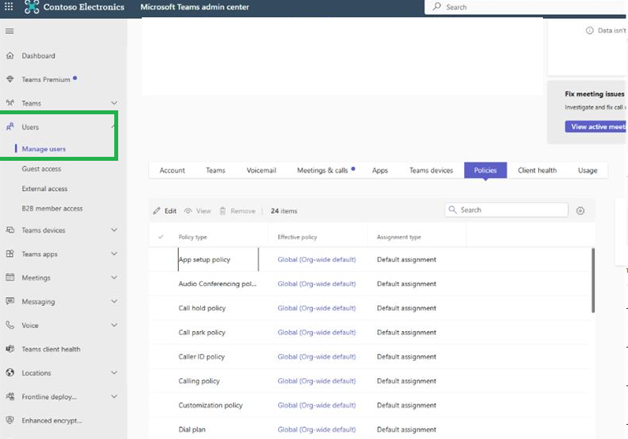This screenshot has width=628, height=439.
Task: Open the Client health tab
Action: point(537,170)
